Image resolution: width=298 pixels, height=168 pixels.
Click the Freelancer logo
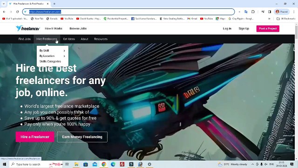[x=28, y=28]
